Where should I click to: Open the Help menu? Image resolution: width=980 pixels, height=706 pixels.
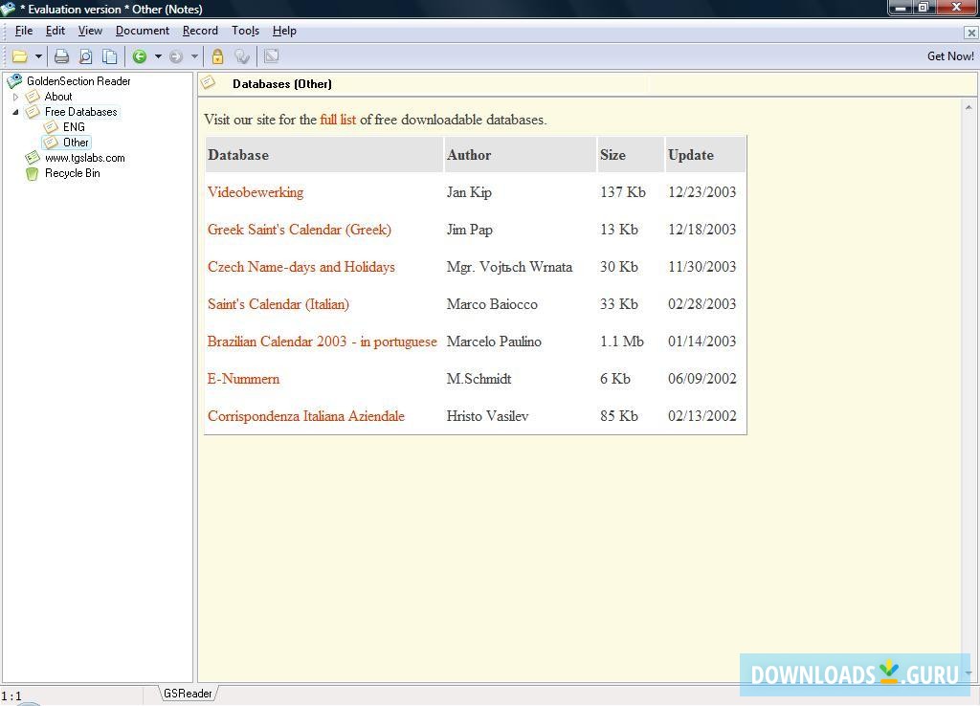pyautogui.click(x=284, y=31)
